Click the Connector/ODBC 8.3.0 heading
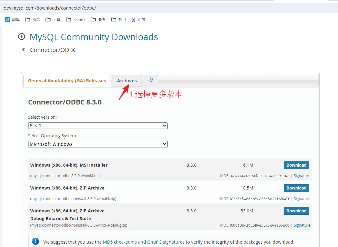The width and height of the screenshot is (338, 247). [x=65, y=102]
